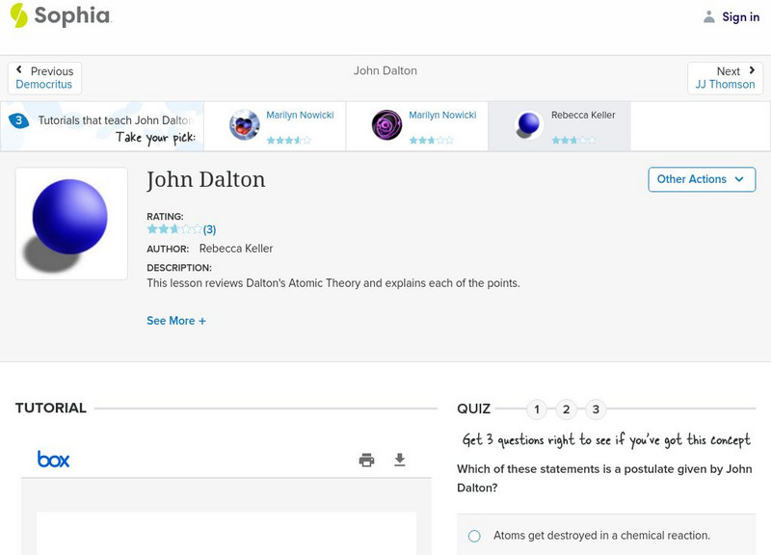771x555 pixels.
Task: Expand description with See More +
Action: [176, 321]
